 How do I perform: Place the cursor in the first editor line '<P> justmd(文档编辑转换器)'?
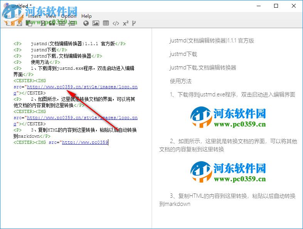click(69, 44)
